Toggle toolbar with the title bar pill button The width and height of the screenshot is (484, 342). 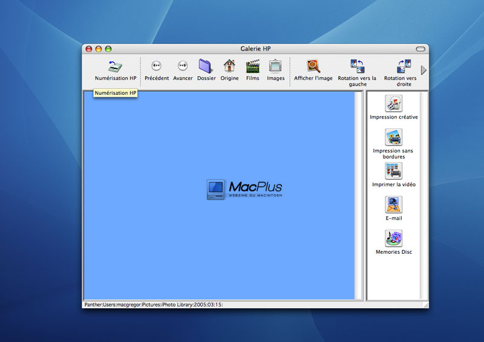click(420, 49)
